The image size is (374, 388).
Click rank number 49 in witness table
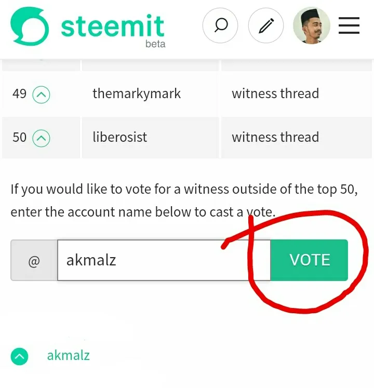(x=19, y=94)
